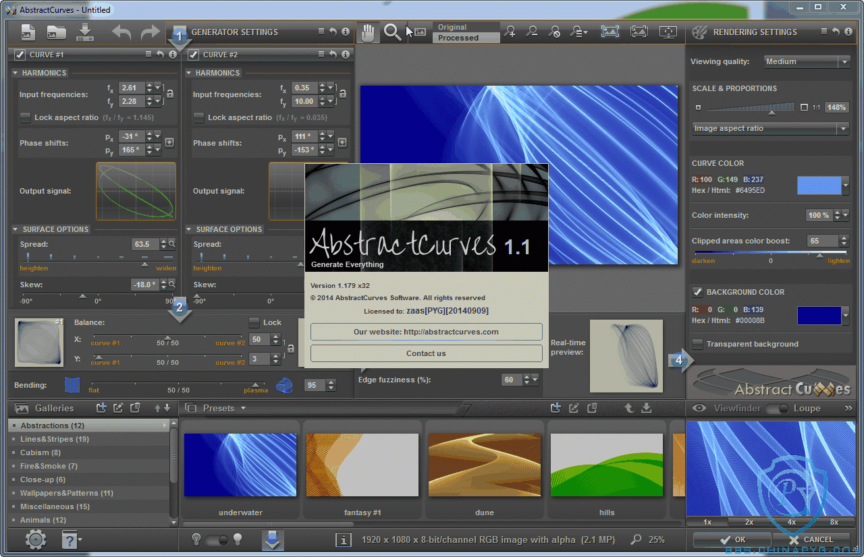Click the zoom in icon
This screenshot has height=557, width=864.
click(x=511, y=32)
